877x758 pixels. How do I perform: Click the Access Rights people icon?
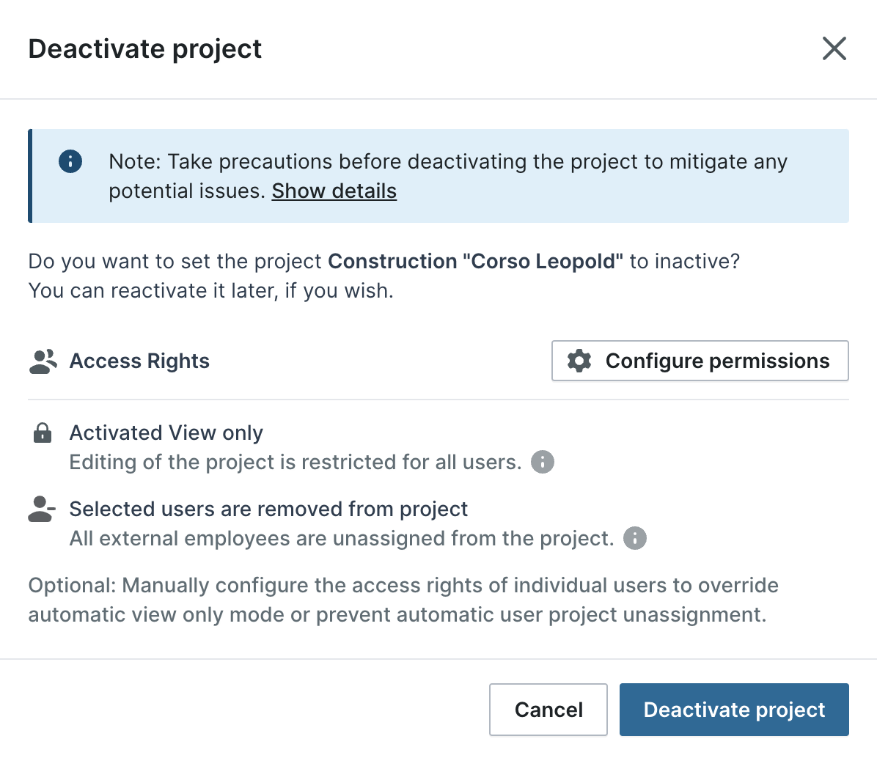[43, 361]
